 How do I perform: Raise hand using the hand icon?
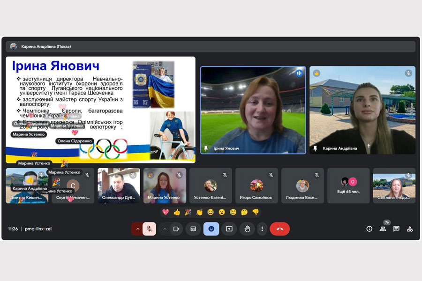[x=247, y=229]
